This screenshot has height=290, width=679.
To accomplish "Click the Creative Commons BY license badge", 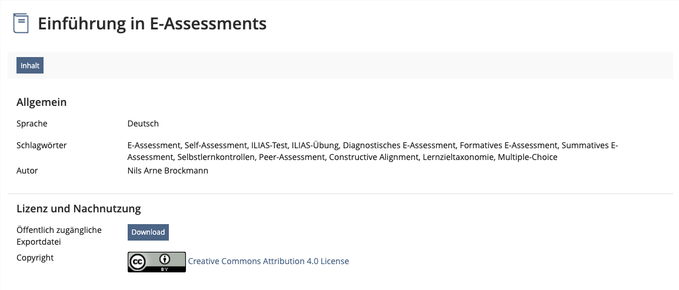I will click(x=157, y=262).
